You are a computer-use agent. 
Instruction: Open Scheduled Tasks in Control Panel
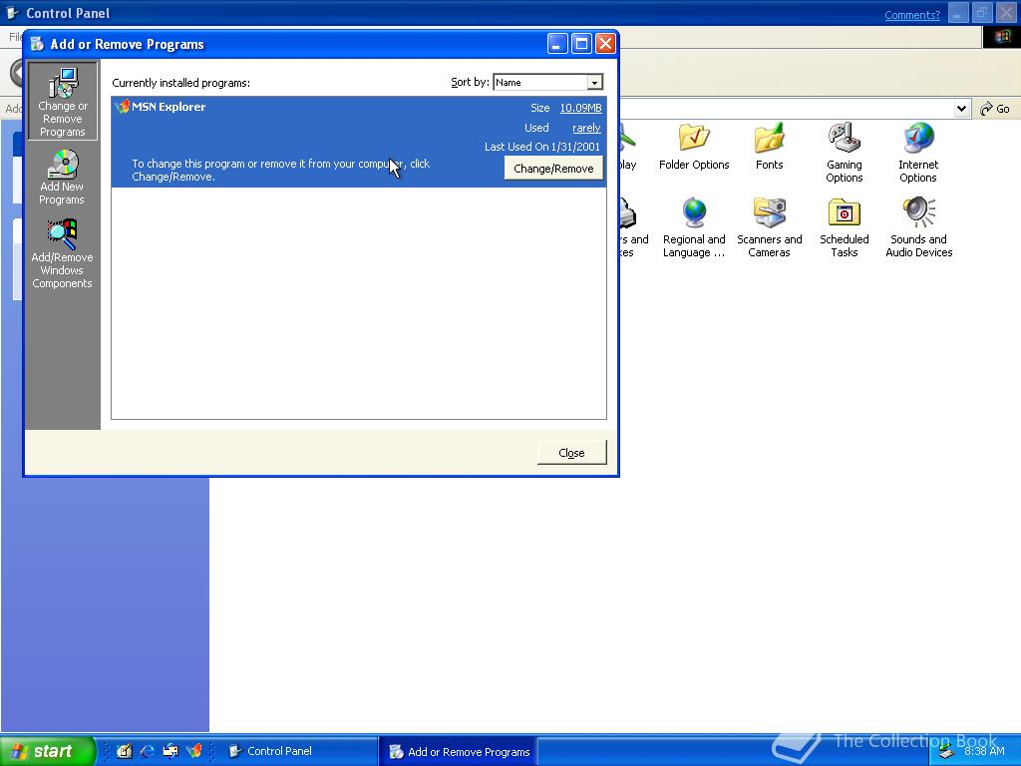pos(845,228)
